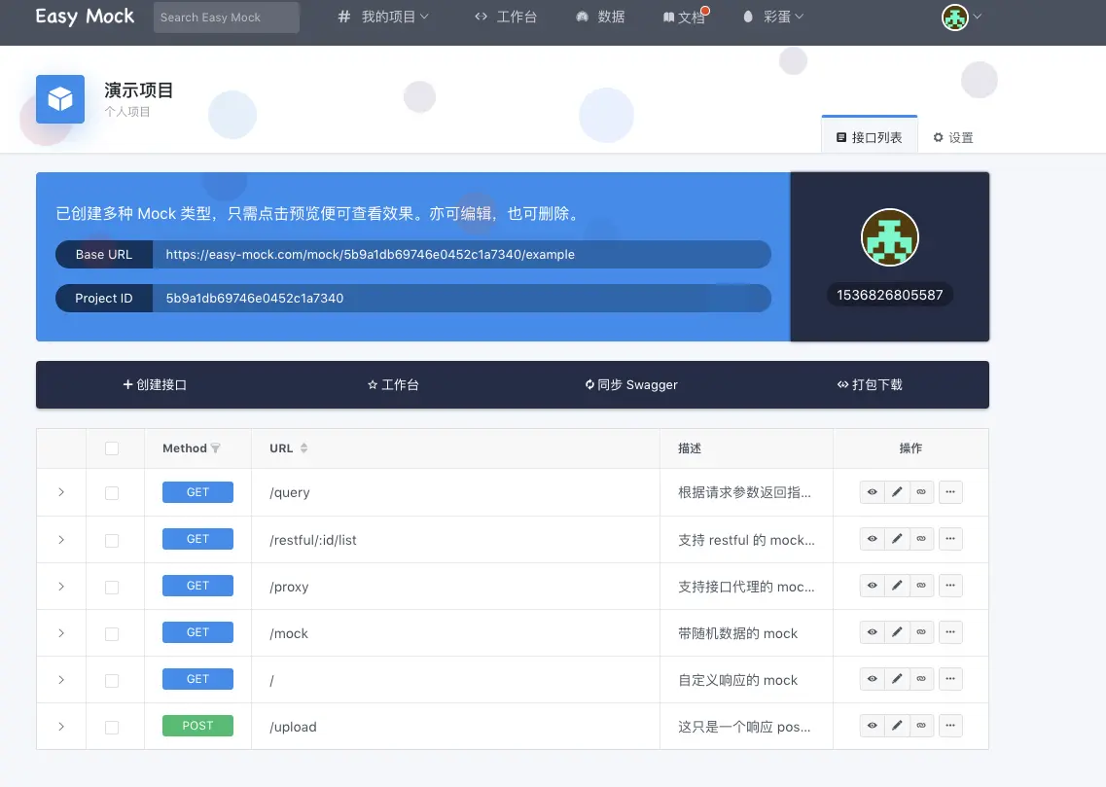This screenshot has width=1106, height=787.
Task: Click the 打包下载 button
Action: pos(870,384)
